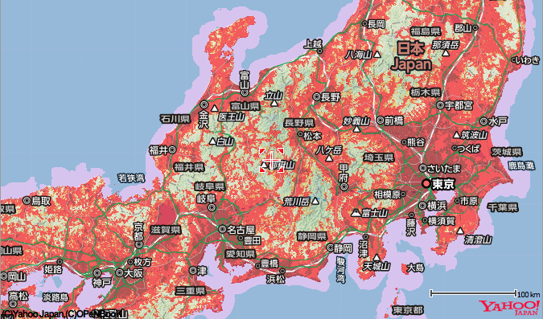Select the 東京 capital city circle marker
Screen dimensions: 543x319
(426, 184)
